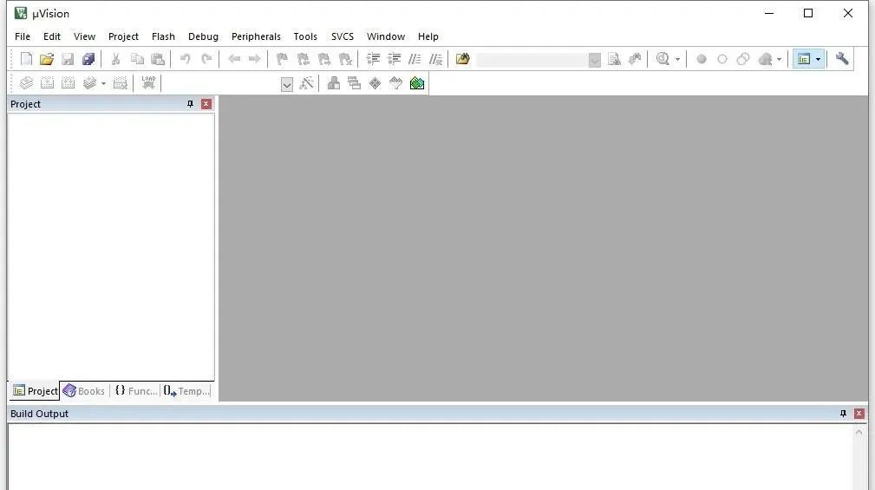
Task: Click the LOAD download to flash icon
Action: click(x=148, y=82)
